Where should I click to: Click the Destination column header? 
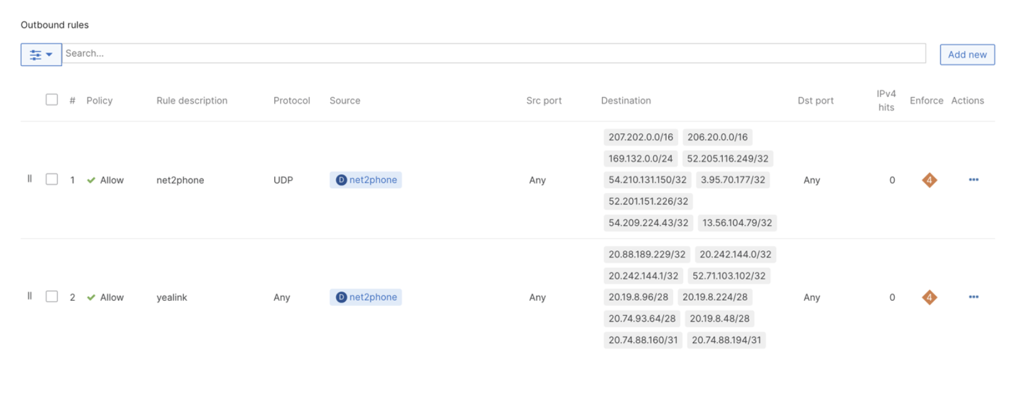click(x=626, y=101)
